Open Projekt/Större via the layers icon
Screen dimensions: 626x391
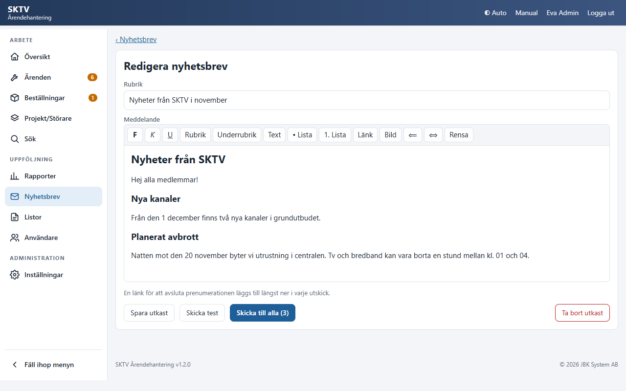point(15,118)
